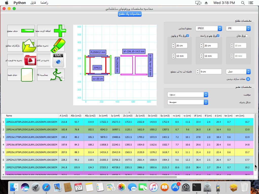This screenshot has height=194, width=259.
Task: Click the running man calculate F5 icon
Action: (x=56, y=75)
